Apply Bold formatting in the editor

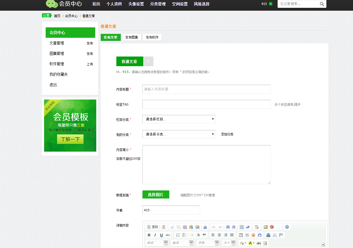149,235
